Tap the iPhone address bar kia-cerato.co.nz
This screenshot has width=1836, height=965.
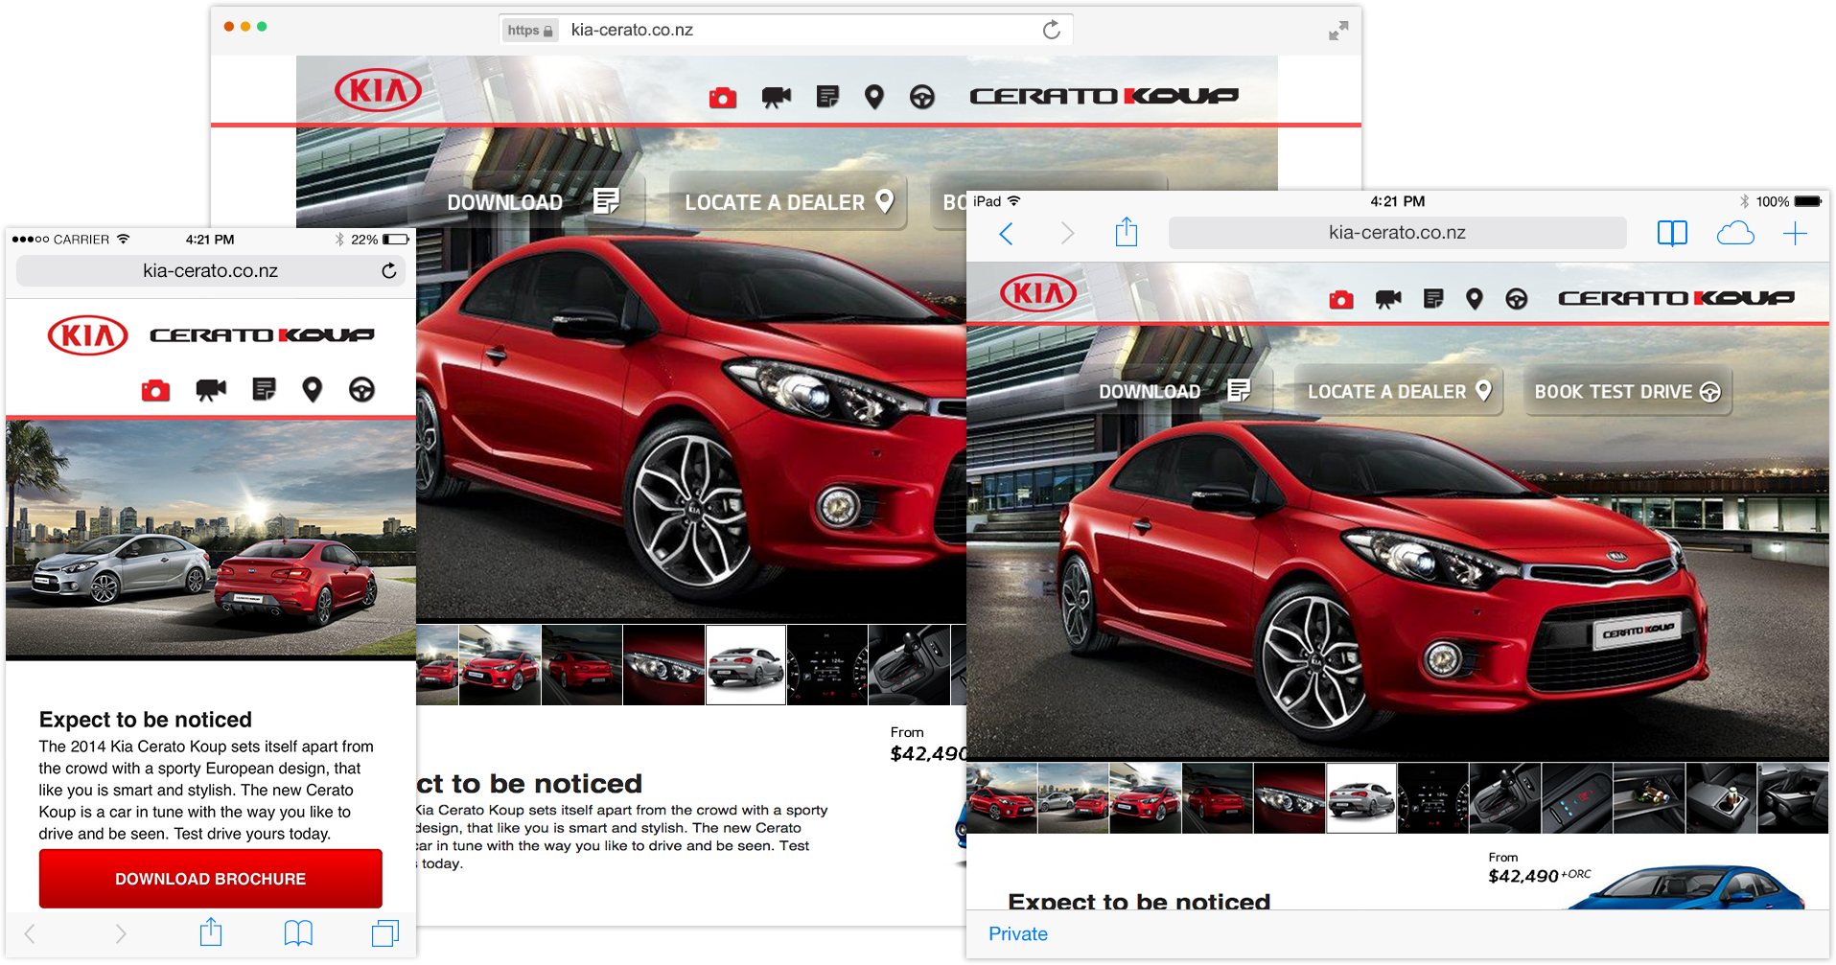(211, 271)
